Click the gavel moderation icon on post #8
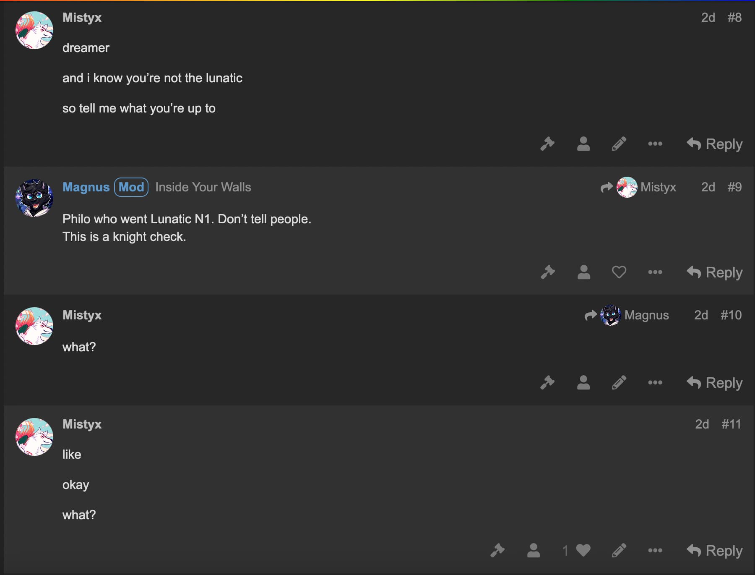 547,144
